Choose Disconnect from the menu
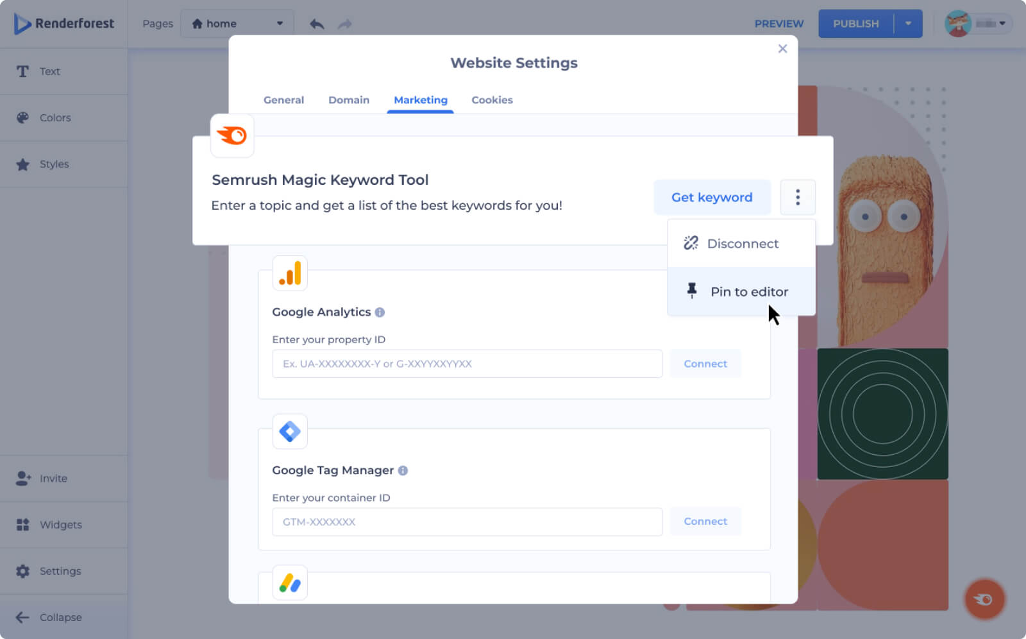 (741, 244)
